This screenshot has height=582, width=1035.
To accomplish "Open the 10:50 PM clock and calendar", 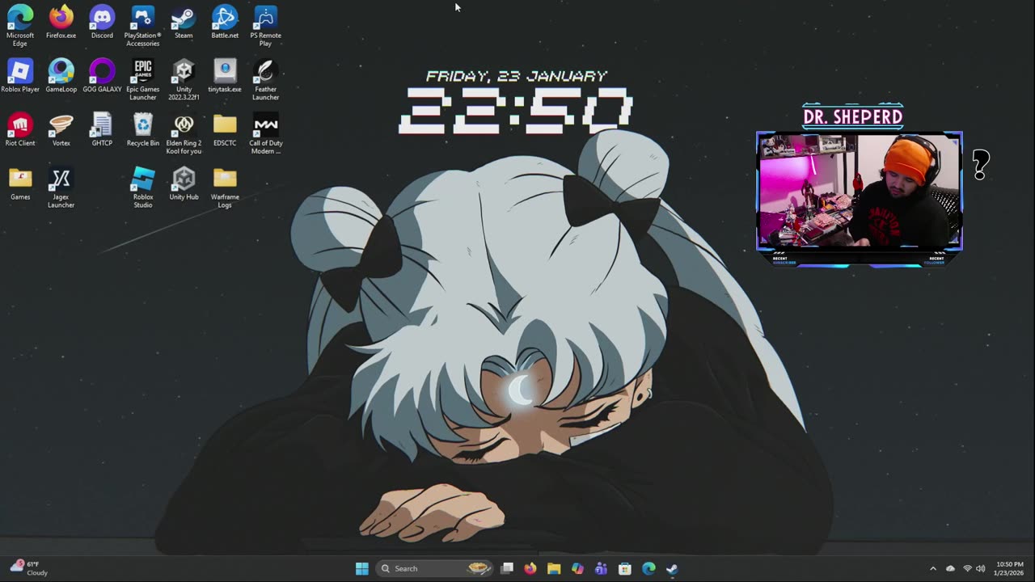I will click(1009, 568).
